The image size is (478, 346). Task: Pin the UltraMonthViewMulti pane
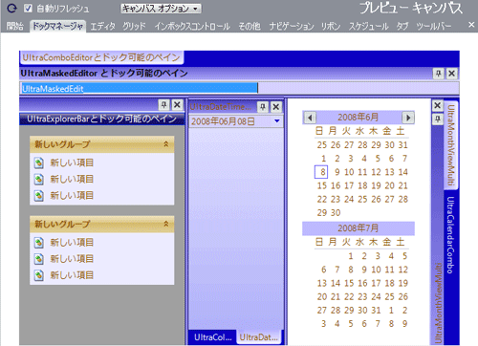click(438, 119)
